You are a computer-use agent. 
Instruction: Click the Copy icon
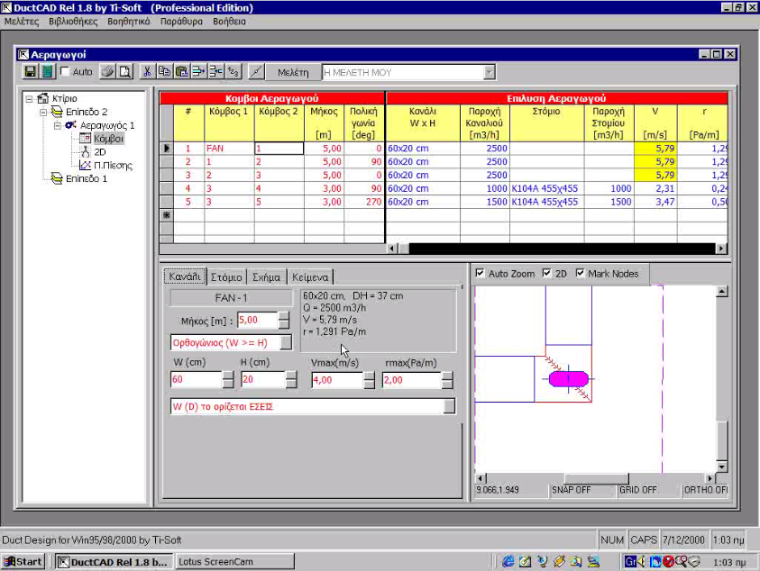(165, 71)
